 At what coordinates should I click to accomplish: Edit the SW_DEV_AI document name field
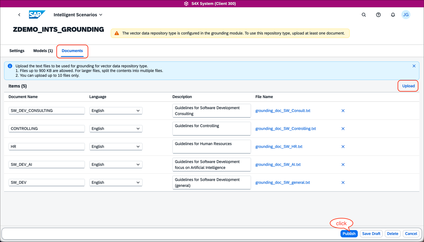coord(47,165)
